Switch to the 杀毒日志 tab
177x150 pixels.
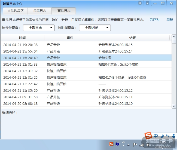pyautogui.click(x=40, y=11)
